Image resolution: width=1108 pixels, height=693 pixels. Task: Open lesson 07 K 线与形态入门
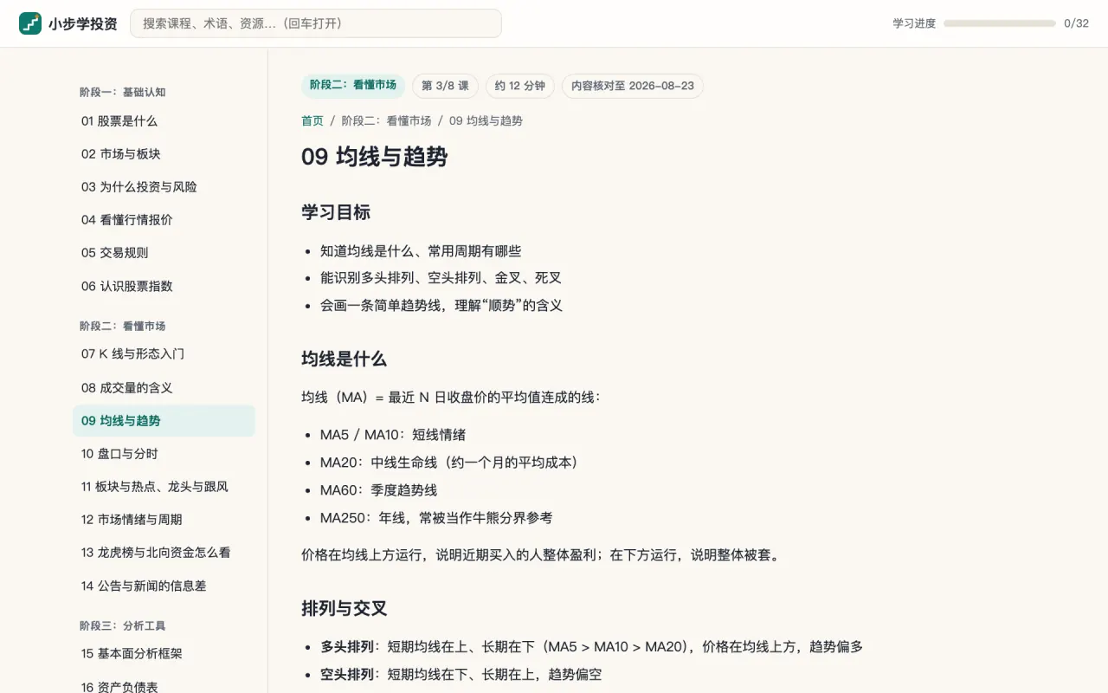164,353
